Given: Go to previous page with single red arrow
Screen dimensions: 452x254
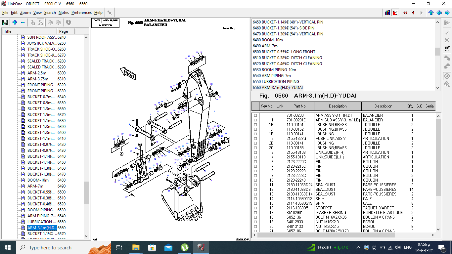Looking at the screenshot, I should pos(413,13).
